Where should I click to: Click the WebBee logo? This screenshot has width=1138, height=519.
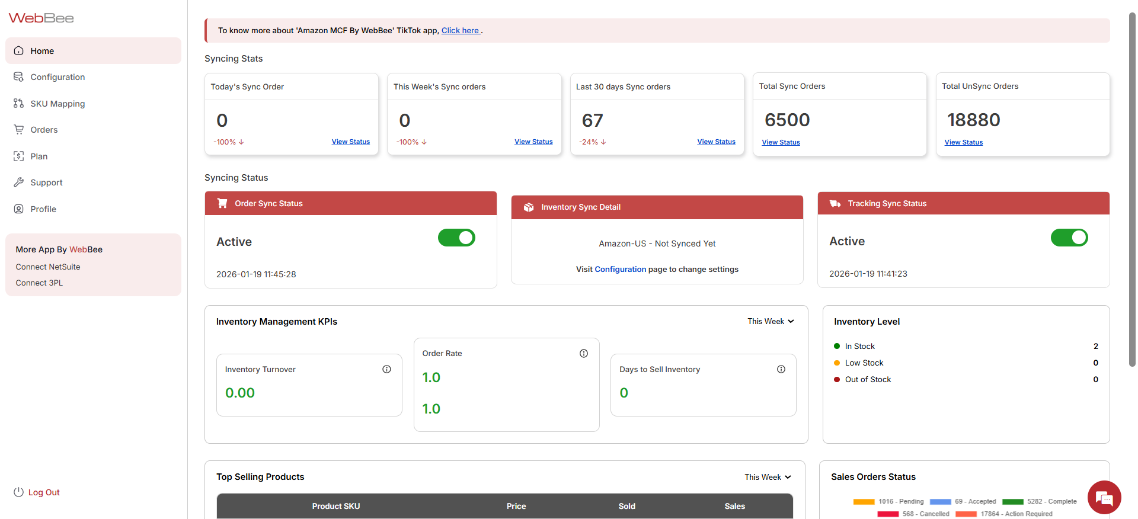click(x=41, y=18)
